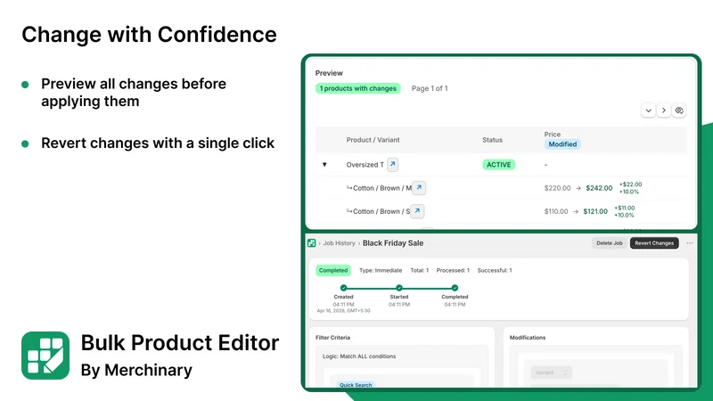Open Oversized T product link icon

click(x=392, y=165)
